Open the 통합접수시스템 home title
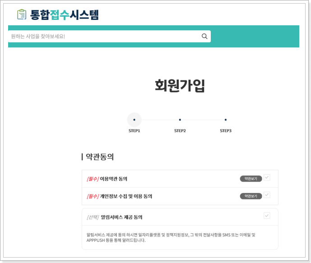This screenshot has height=263, width=311. 65,15
